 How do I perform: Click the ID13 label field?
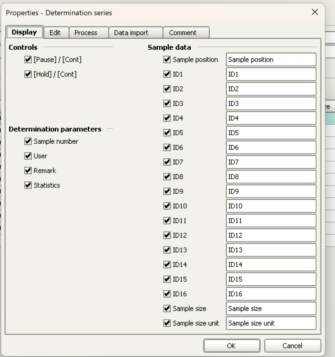click(271, 250)
